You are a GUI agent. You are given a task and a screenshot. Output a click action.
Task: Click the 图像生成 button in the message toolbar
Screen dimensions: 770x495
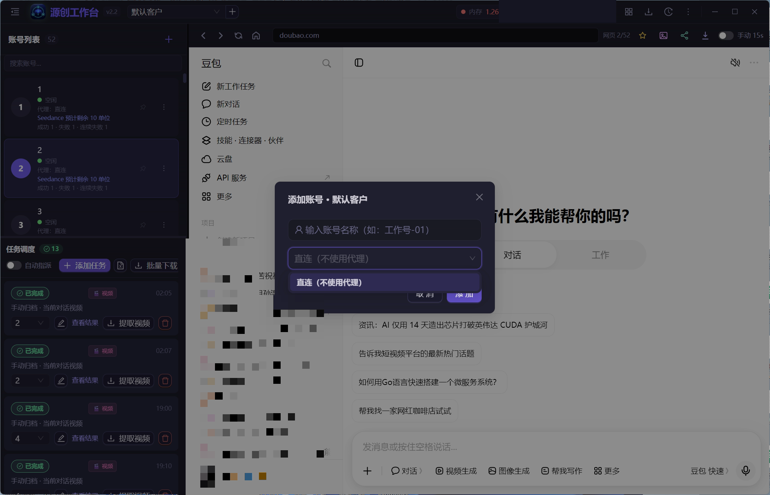[x=509, y=471]
